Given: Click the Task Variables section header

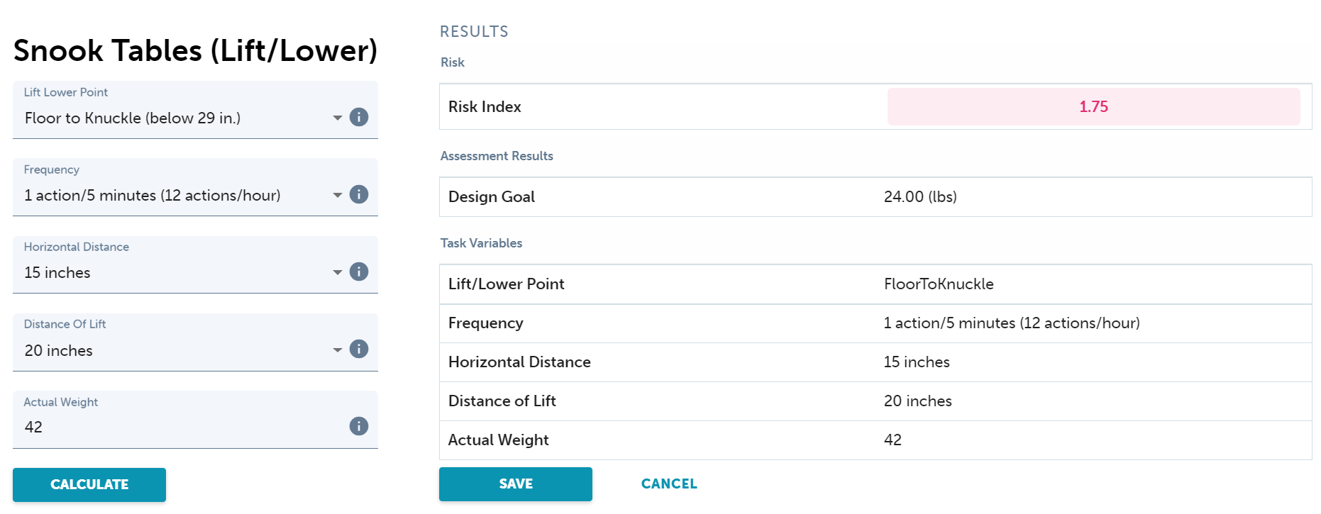Looking at the screenshot, I should point(481,242).
